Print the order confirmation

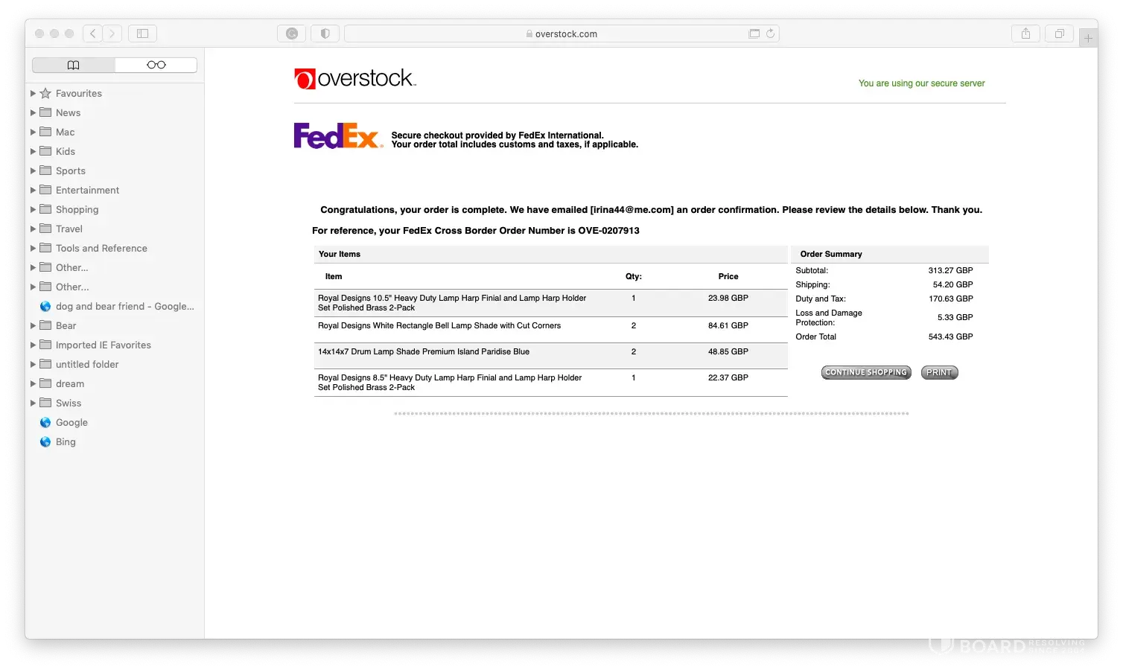click(939, 372)
